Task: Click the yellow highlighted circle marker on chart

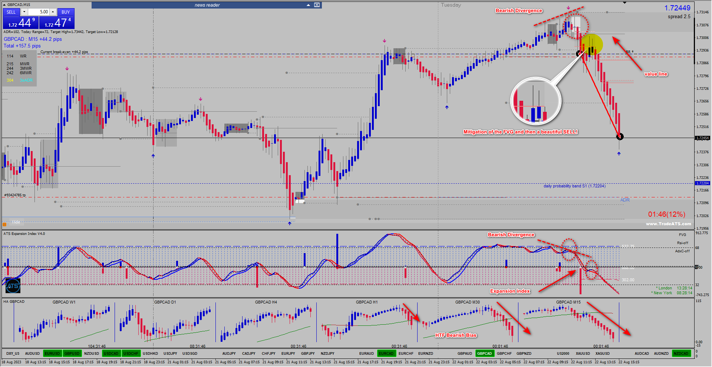Action: (591, 45)
